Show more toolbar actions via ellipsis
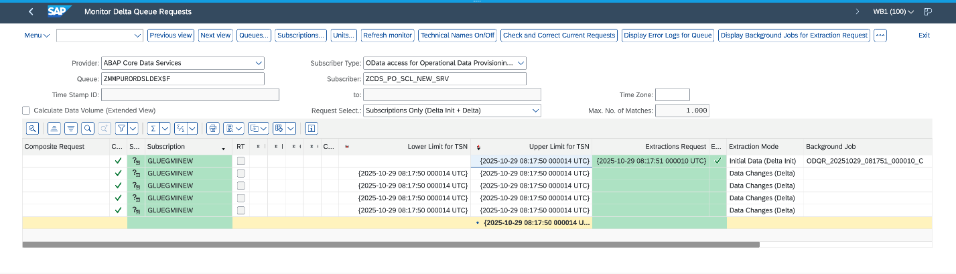The height and width of the screenshot is (274, 956). click(x=880, y=36)
